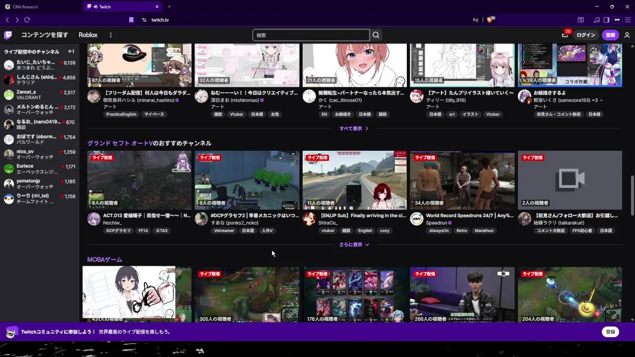Open the Brave Shields lion icon

click(490, 19)
